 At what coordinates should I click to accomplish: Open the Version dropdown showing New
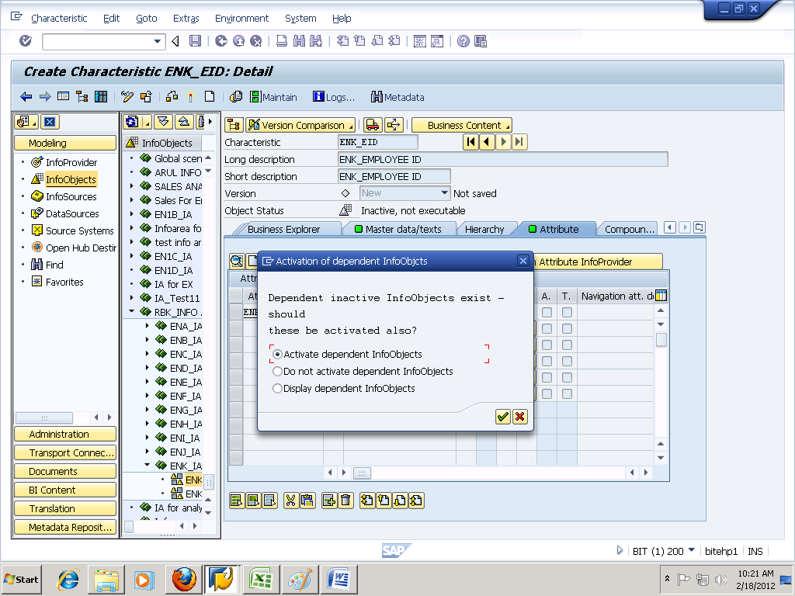[444, 193]
